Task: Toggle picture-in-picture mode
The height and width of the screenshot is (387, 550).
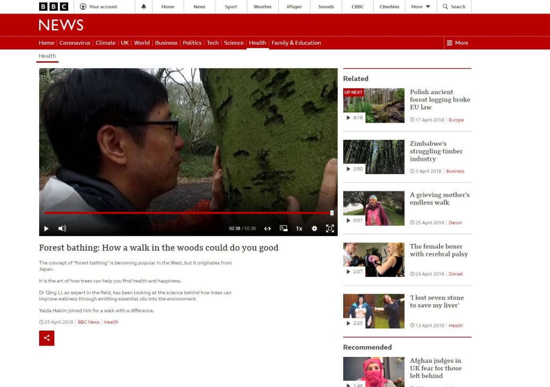Action: click(x=284, y=228)
